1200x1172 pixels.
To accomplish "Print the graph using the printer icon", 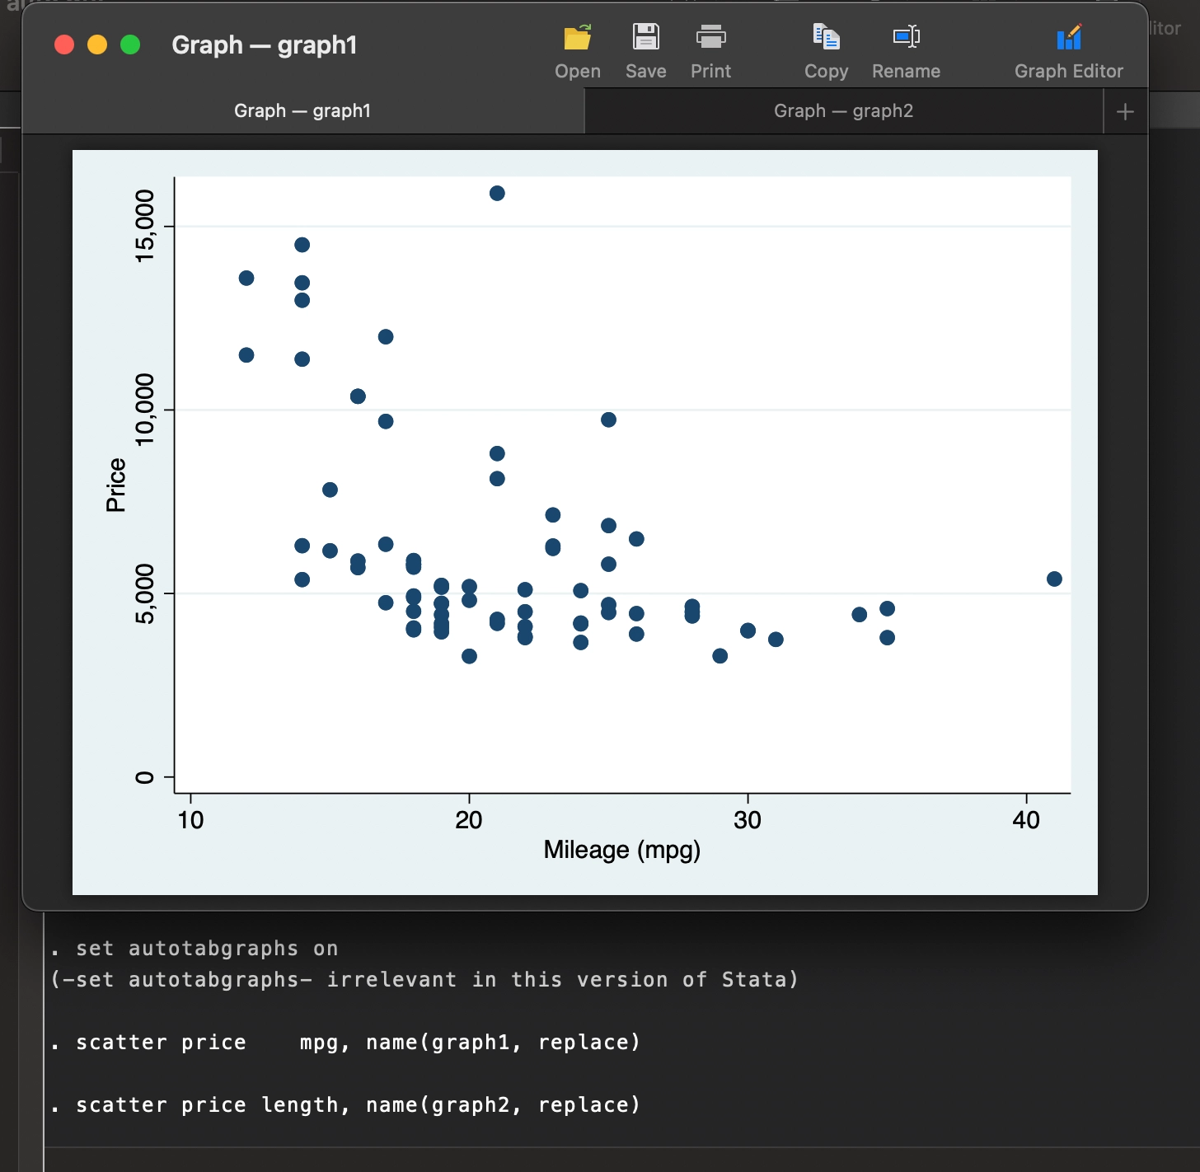I will [710, 38].
